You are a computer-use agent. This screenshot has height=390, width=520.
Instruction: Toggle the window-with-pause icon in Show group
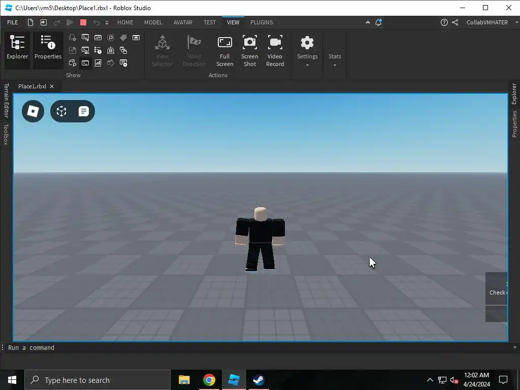pos(123,63)
